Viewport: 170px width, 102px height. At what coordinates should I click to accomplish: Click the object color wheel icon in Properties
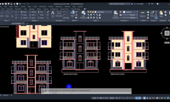point(120,12)
